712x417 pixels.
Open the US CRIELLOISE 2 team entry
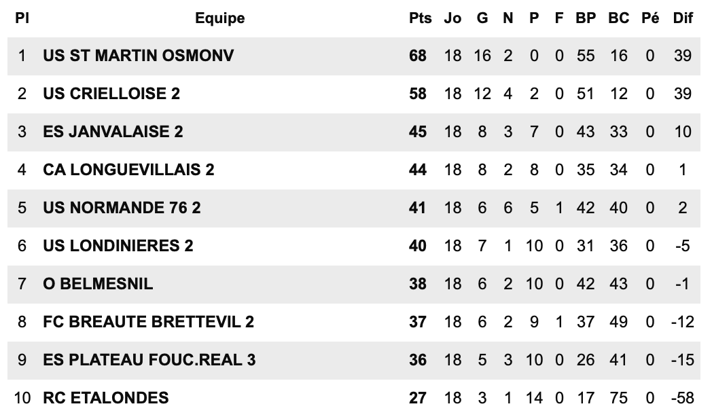(x=111, y=94)
